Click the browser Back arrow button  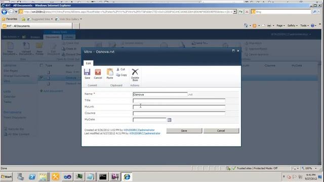(5, 12)
